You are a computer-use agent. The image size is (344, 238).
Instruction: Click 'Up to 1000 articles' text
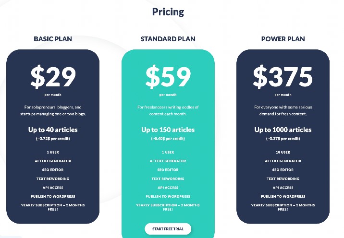point(283,130)
